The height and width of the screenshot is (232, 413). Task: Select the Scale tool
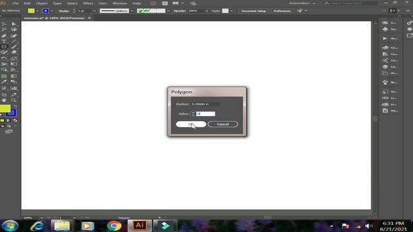pyautogui.click(x=14, y=59)
